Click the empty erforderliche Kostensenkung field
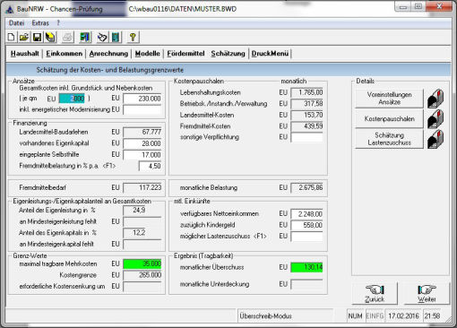The height and width of the screenshot is (328, 457). 142,286
